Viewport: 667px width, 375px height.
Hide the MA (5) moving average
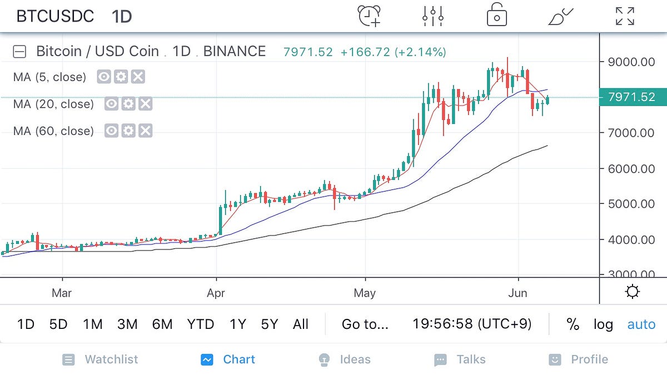pos(103,76)
